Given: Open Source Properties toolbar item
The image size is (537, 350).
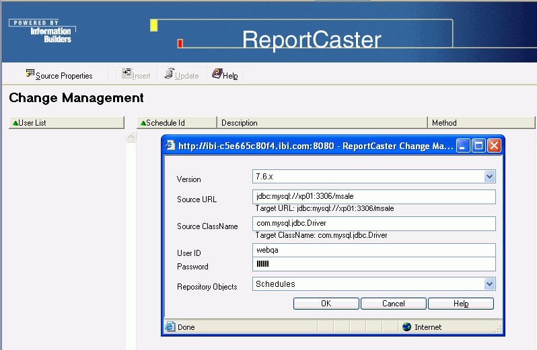Looking at the screenshot, I should pos(59,75).
